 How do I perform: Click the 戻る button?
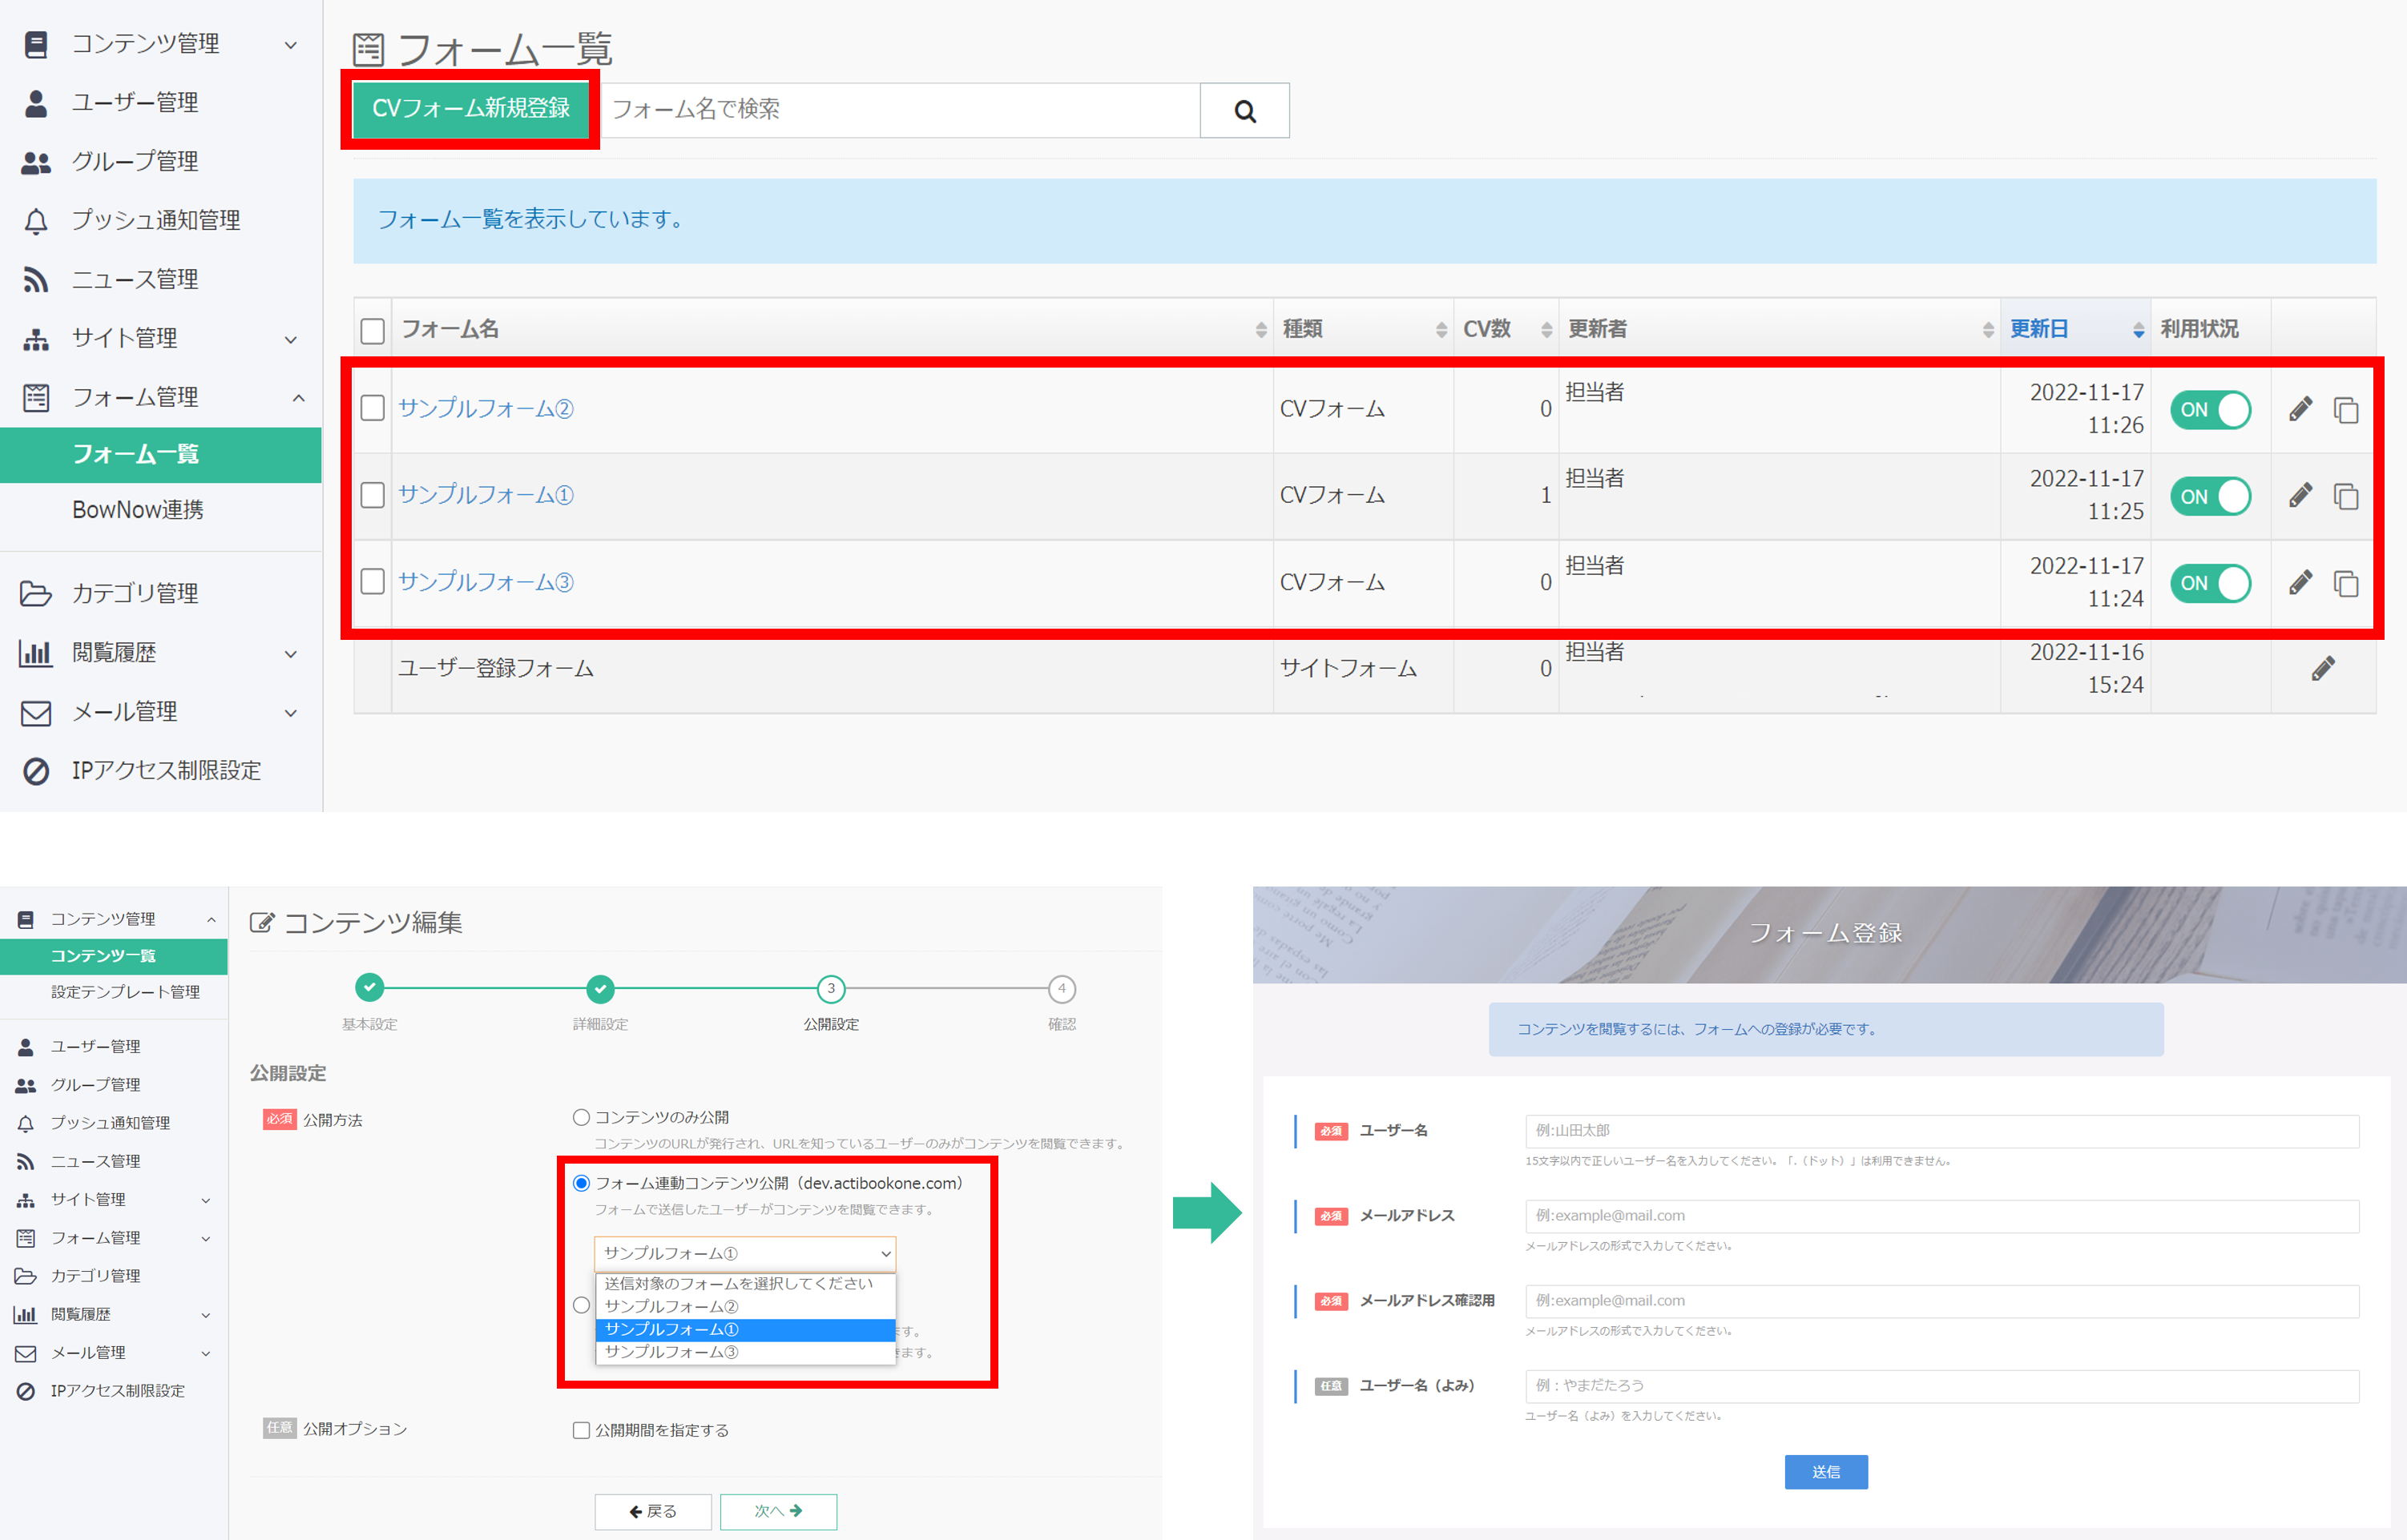point(653,1512)
